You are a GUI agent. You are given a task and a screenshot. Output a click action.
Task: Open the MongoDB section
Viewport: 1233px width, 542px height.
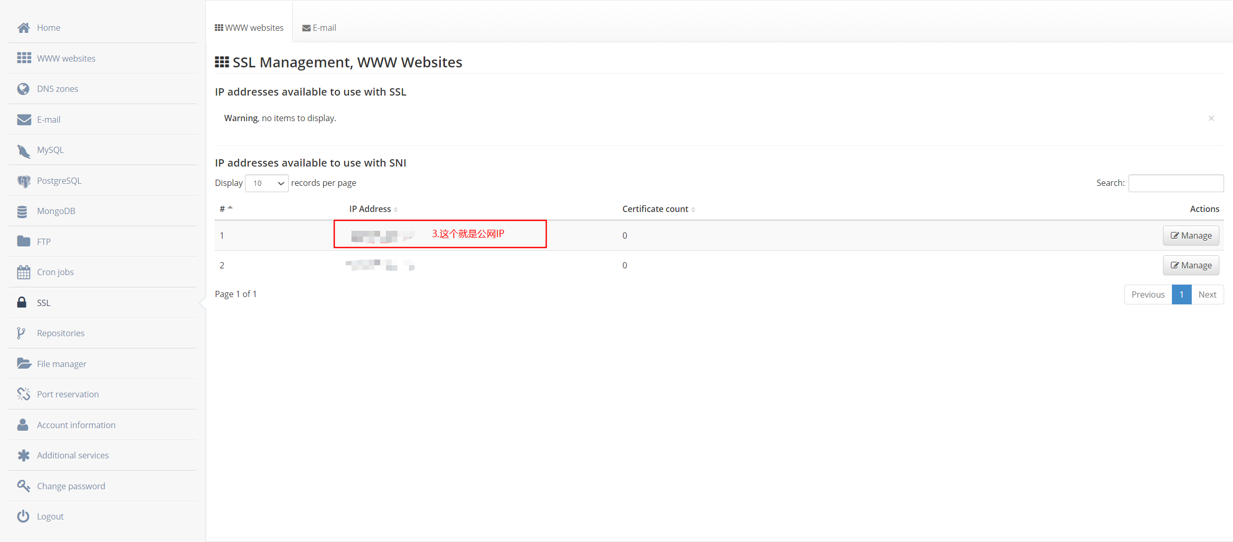(55, 210)
